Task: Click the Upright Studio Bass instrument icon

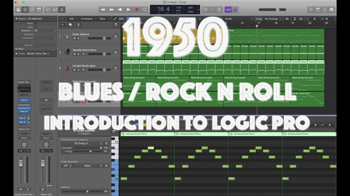Action: click(67, 68)
